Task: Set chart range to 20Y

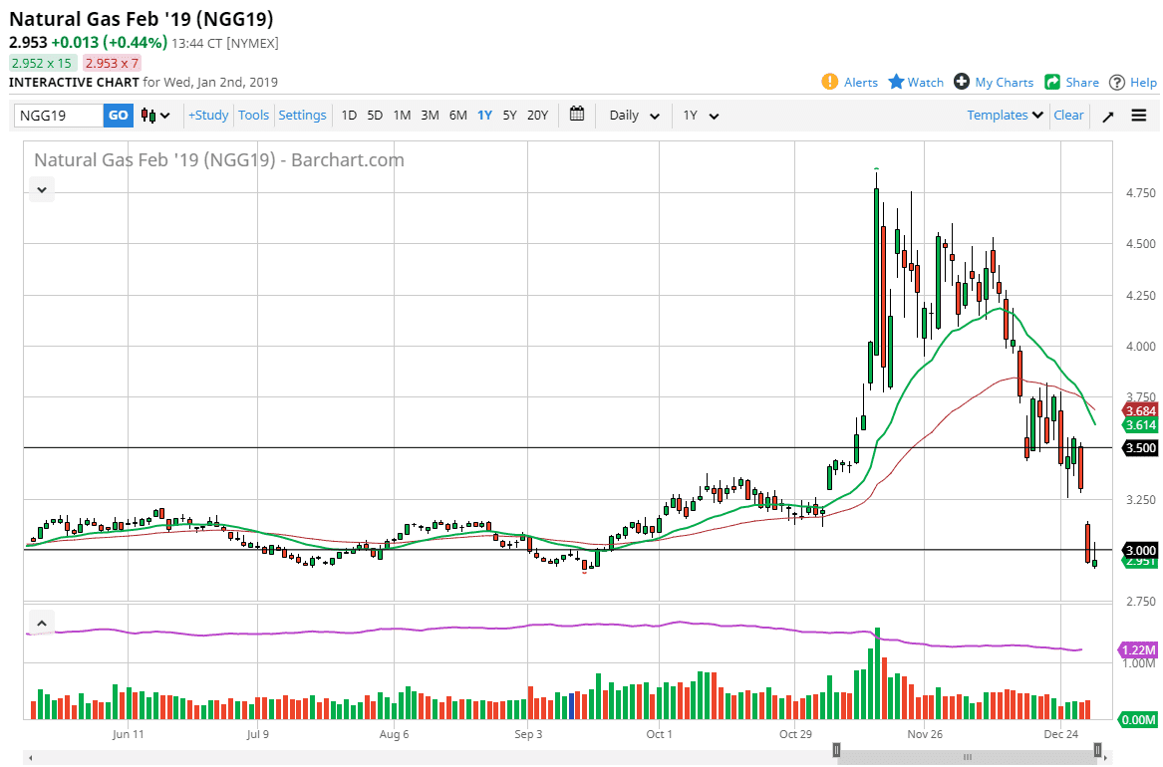Action: (537, 115)
